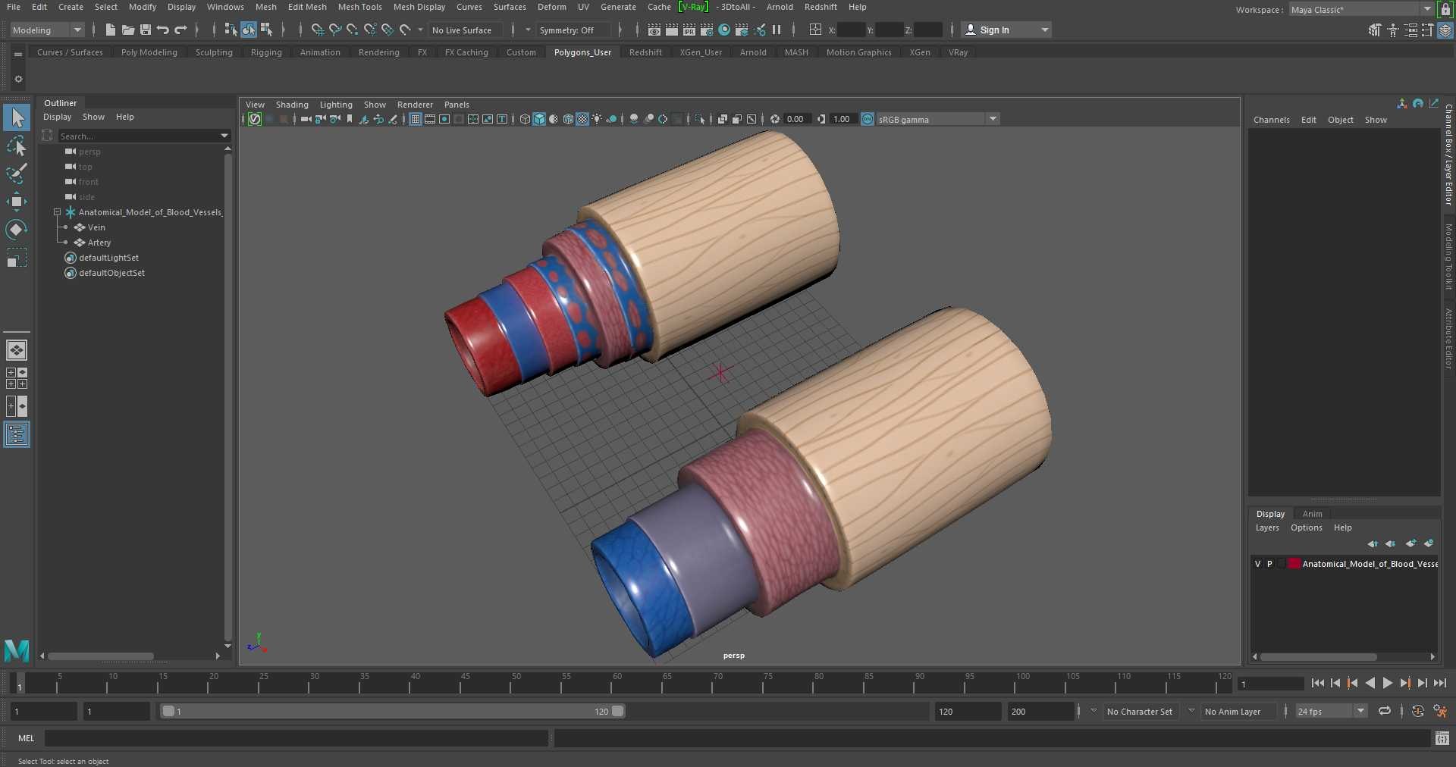The height and width of the screenshot is (767, 1456).
Task: Open the Workspace Maya Classic dropdown
Action: [1361, 10]
